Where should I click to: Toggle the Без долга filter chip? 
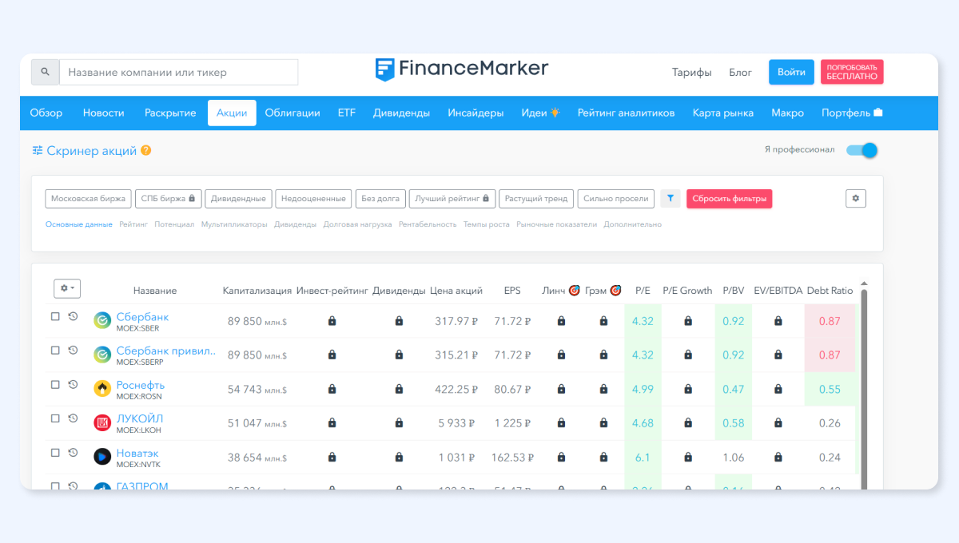pyautogui.click(x=380, y=199)
